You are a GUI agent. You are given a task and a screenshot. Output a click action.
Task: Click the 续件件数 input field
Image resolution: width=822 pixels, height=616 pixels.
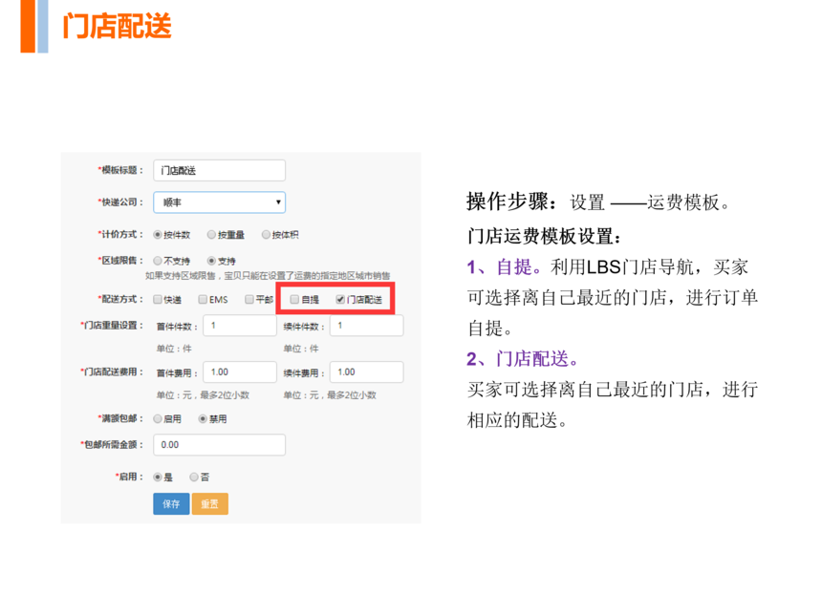tap(366, 326)
